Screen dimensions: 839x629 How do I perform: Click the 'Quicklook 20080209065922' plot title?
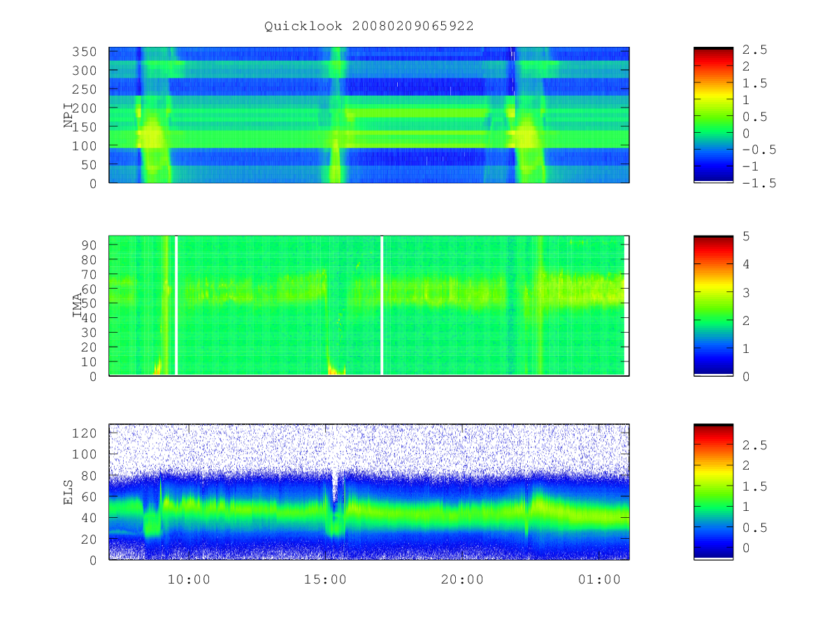369,27
